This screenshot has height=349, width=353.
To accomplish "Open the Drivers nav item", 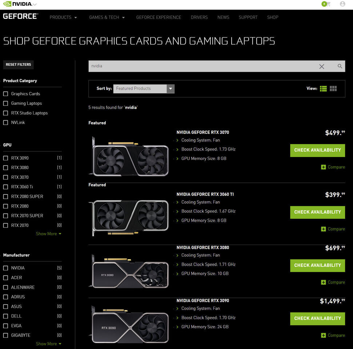I will pyautogui.click(x=199, y=17).
